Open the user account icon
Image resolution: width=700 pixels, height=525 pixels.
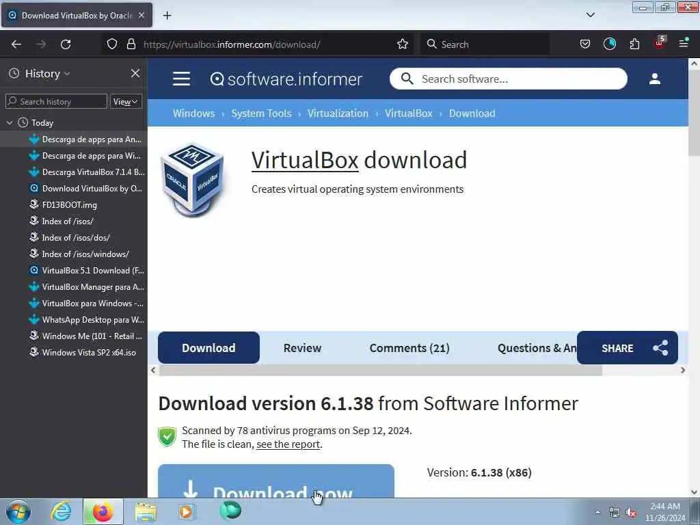point(654,79)
